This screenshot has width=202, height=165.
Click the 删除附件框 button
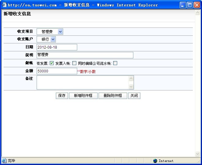(x=113, y=96)
